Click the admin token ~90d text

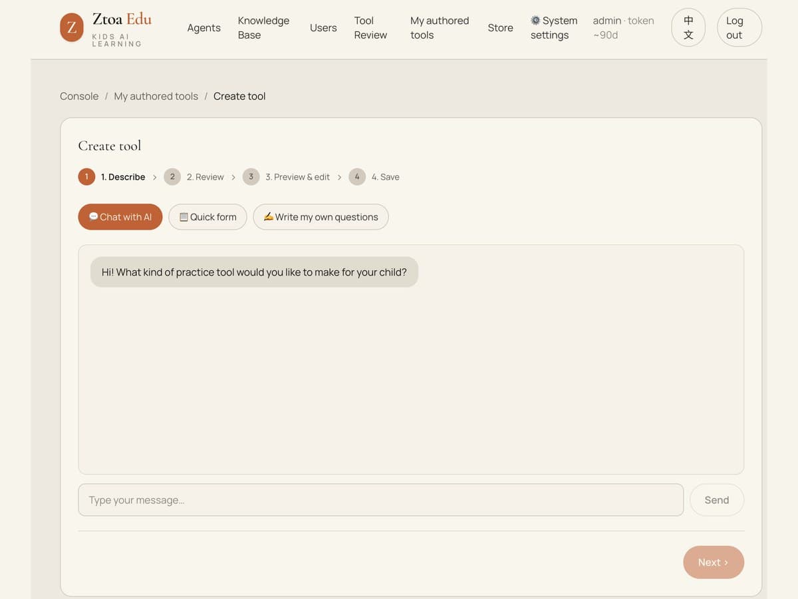point(623,27)
